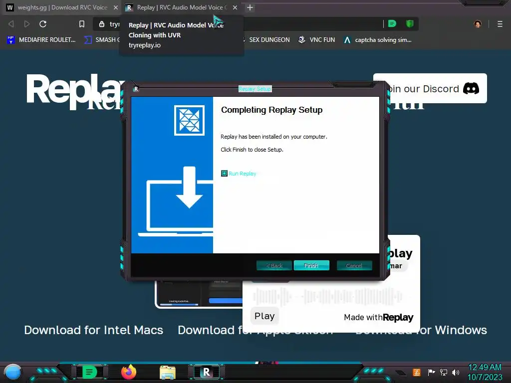This screenshot has width=511, height=383.
Task: Launch Firefox from the taskbar
Action: tap(129, 372)
